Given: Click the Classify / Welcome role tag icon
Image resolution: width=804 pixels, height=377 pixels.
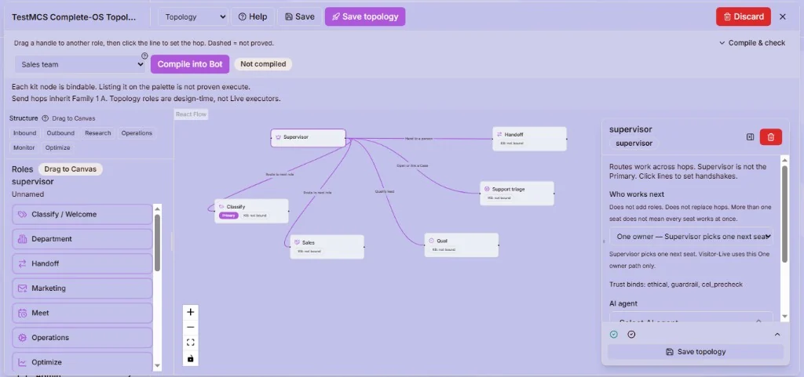Looking at the screenshot, I should pyautogui.click(x=22, y=214).
